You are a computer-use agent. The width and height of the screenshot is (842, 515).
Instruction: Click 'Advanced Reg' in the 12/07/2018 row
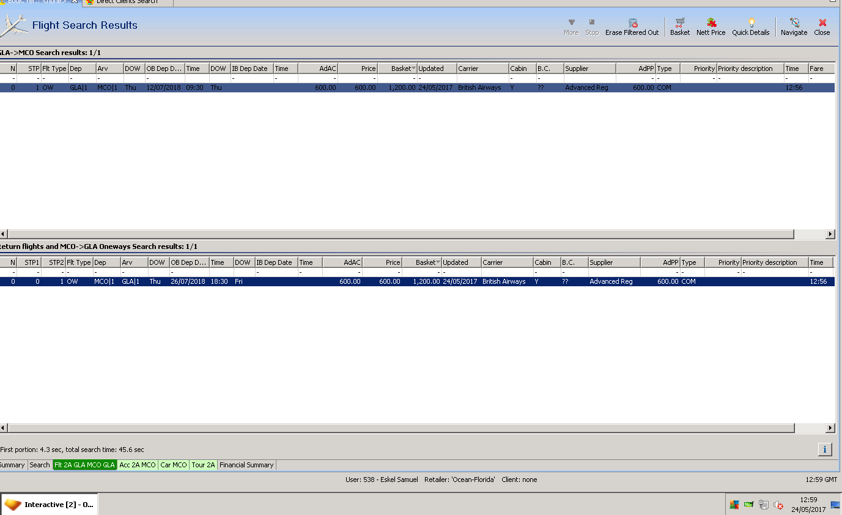tap(589, 87)
